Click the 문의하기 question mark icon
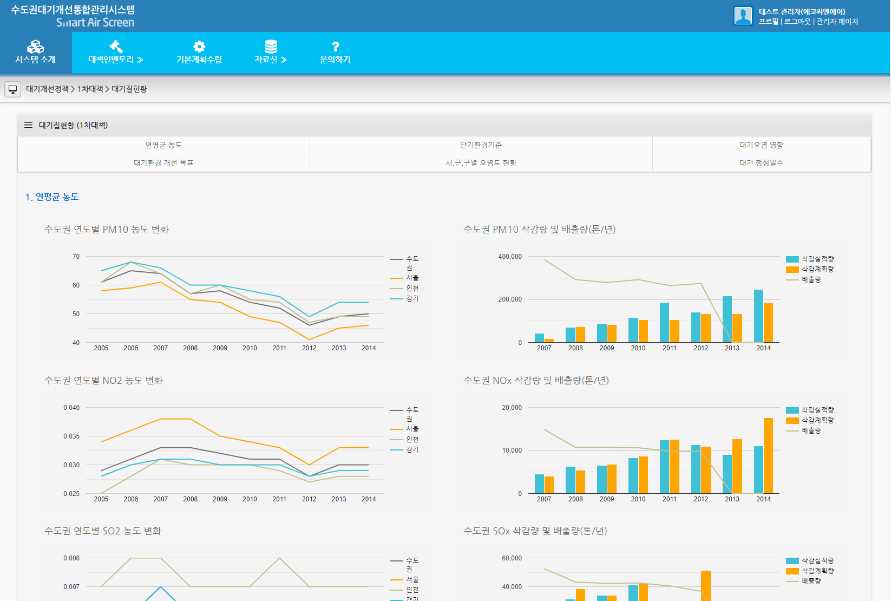This screenshot has height=601, width=891. 336,47
